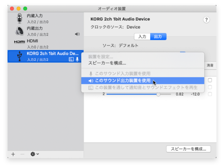Add a new device with the plus button
This screenshot has height=168, width=224.
pos(13,154)
